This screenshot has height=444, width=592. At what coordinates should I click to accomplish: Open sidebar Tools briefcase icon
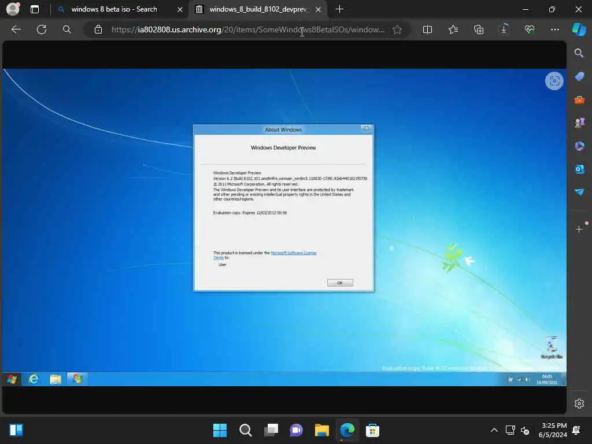pyautogui.click(x=579, y=99)
